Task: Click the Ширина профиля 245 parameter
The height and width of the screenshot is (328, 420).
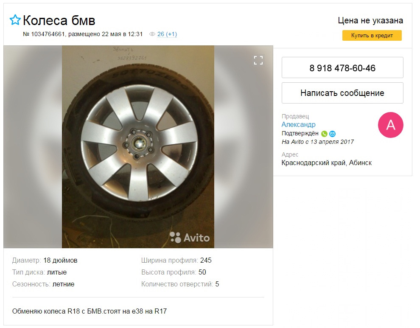Action: 176,260
